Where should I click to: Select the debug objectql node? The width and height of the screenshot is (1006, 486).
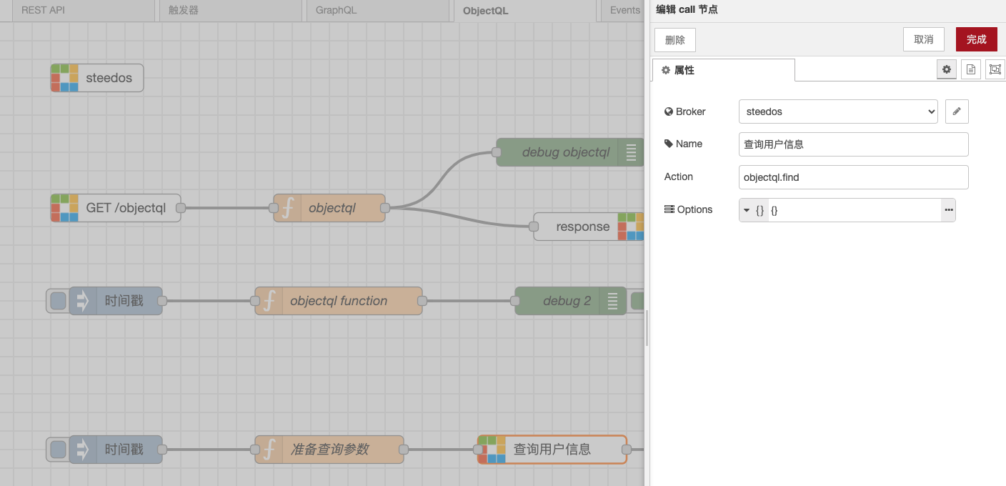(x=564, y=152)
